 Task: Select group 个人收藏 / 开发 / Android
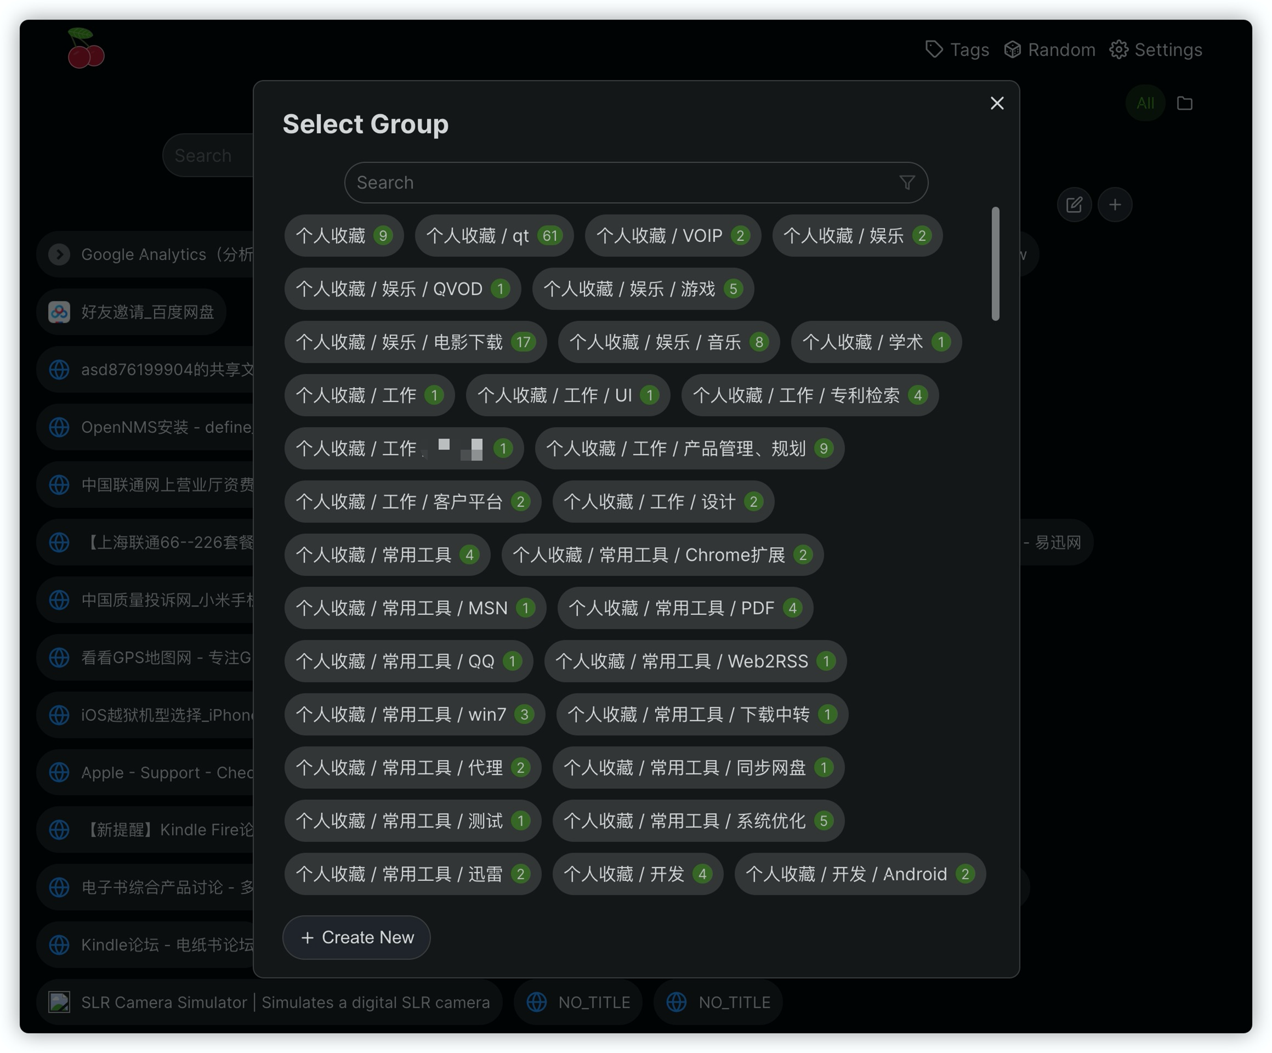coord(860,874)
